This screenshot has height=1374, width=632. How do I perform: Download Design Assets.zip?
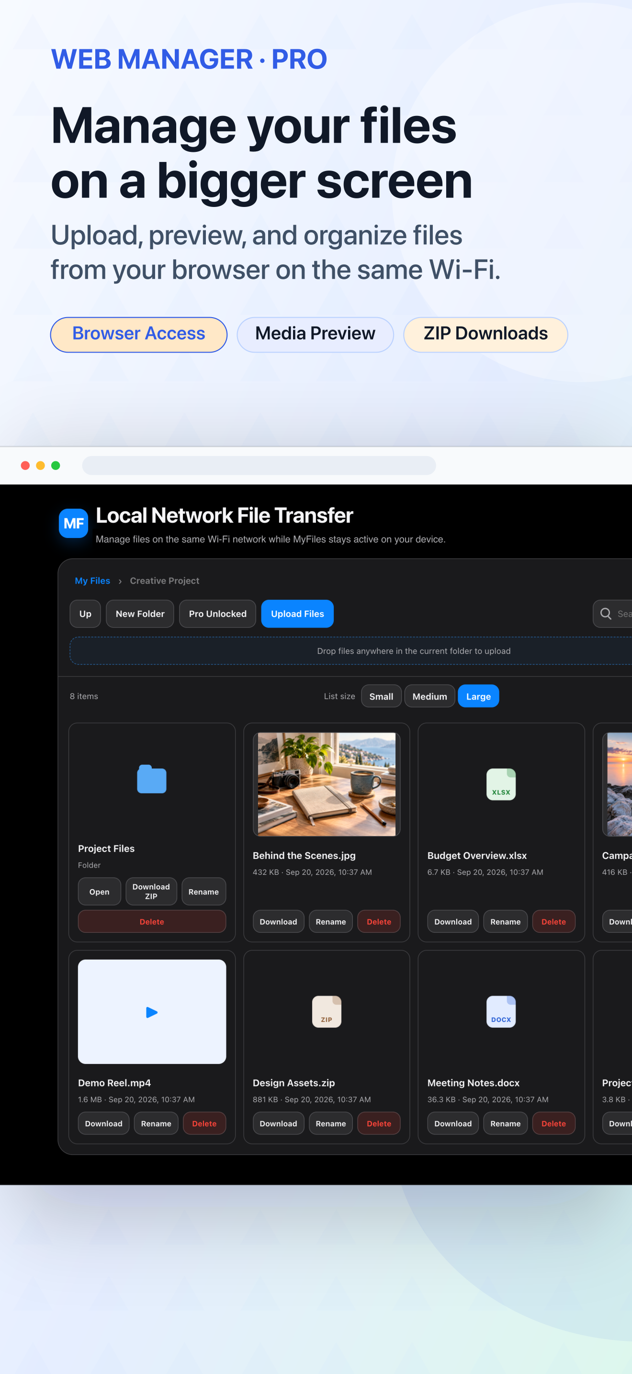(278, 1123)
